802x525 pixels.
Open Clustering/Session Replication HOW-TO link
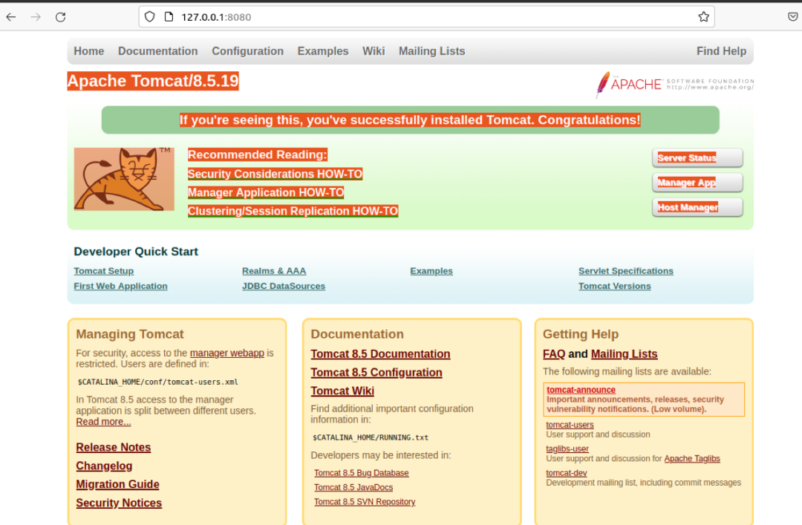coord(293,211)
